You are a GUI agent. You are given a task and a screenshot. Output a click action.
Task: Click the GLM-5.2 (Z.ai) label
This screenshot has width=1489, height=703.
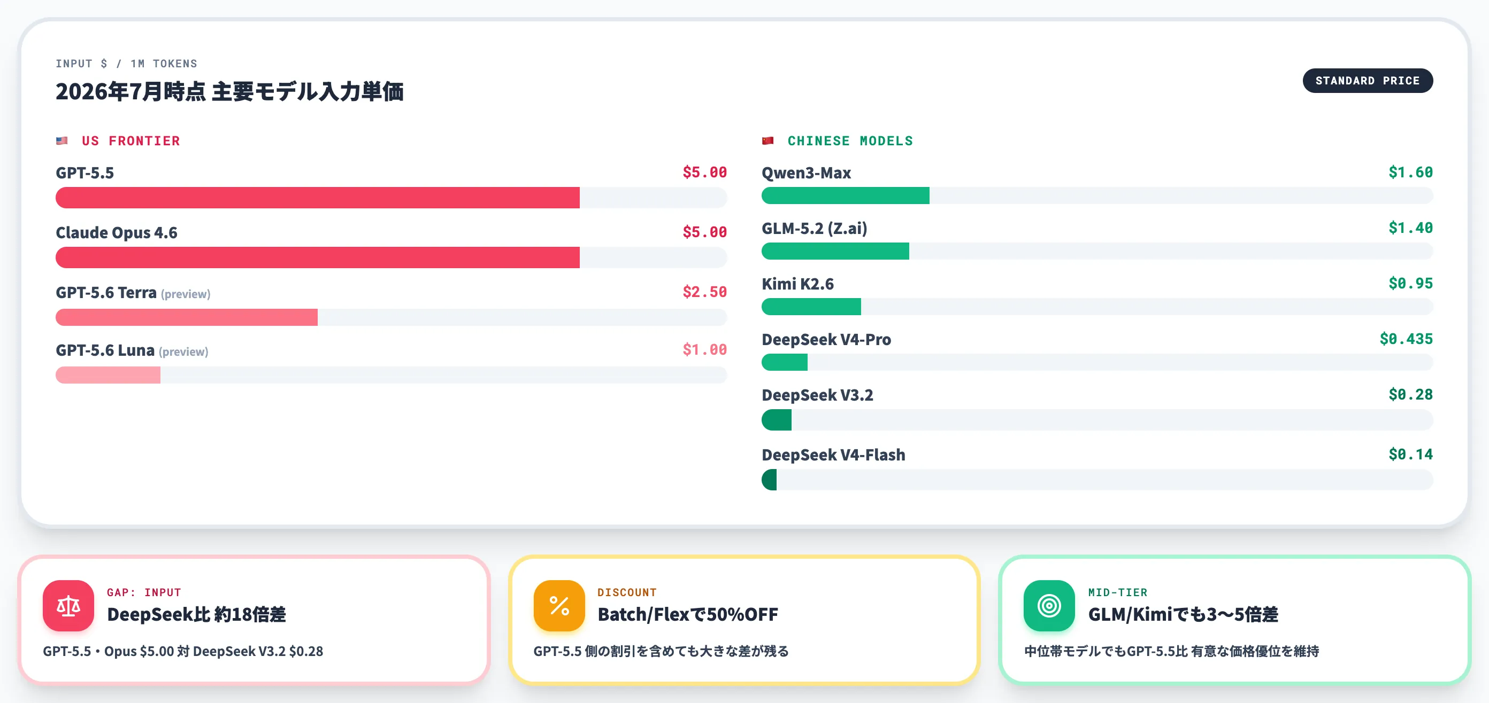pyautogui.click(x=815, y=229)
